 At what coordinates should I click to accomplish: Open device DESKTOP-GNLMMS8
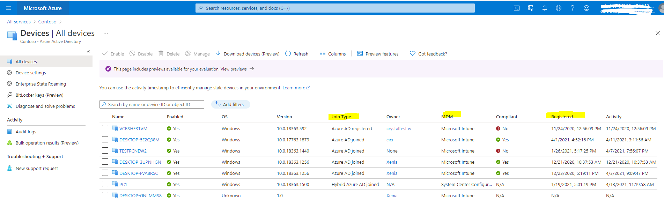pyautogui.click(x=140, y=196)
